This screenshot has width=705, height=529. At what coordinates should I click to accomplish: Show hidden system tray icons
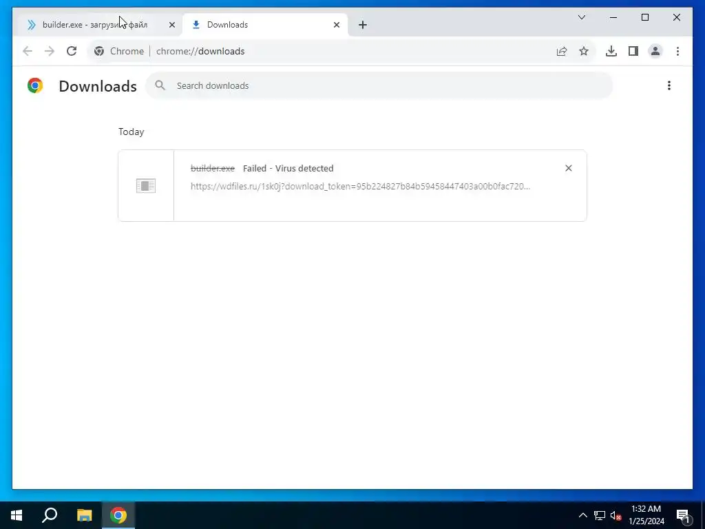click(x=582, y=515)
